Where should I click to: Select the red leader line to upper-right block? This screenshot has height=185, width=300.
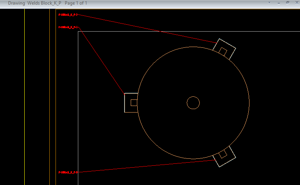(147, 29)
